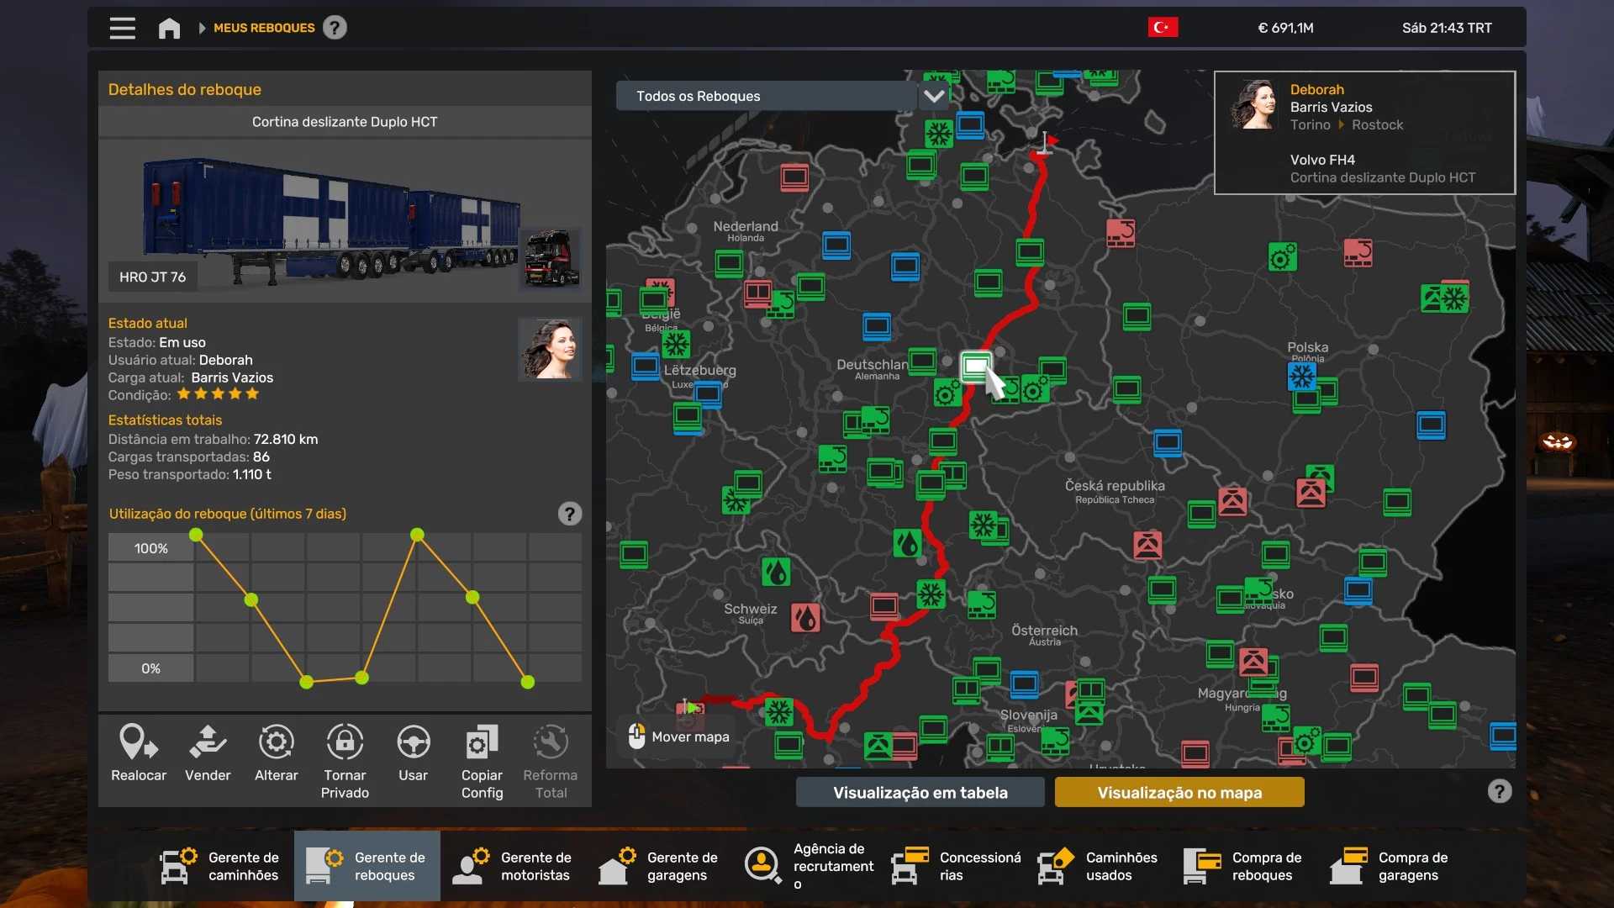
Task: Switch to Visualização em tabela
Action: 920,792
